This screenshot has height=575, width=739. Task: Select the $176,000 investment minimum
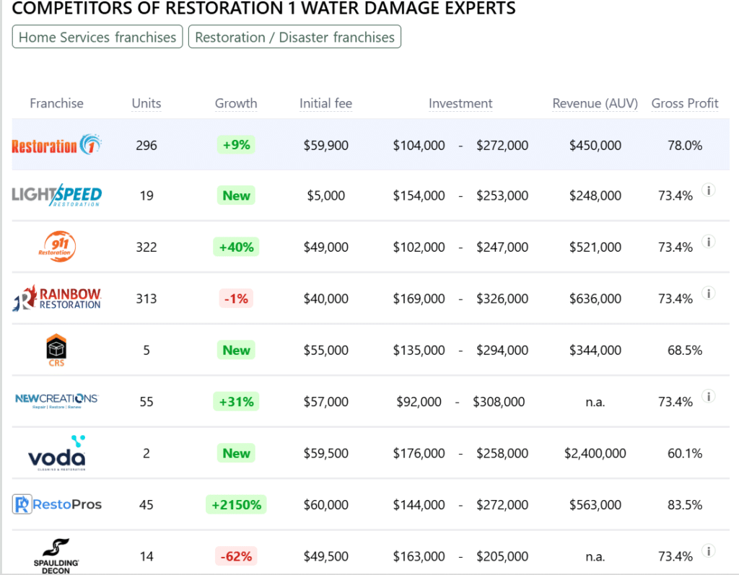point(419,453)
